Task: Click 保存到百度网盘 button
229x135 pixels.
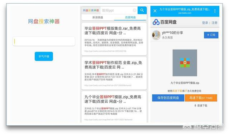Action: tap(168, 98)
